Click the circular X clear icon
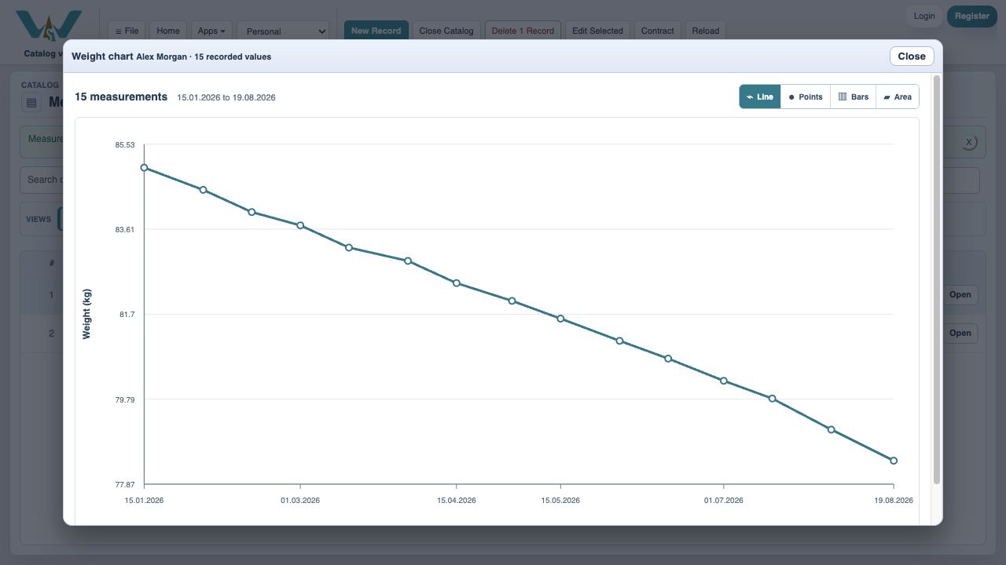 (969, 142)
